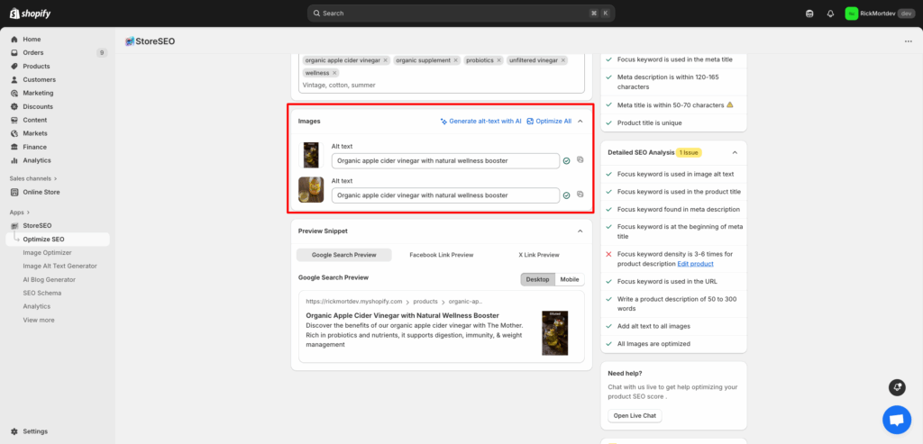Follow the 'Edit product' link

(x=695, y=263)
